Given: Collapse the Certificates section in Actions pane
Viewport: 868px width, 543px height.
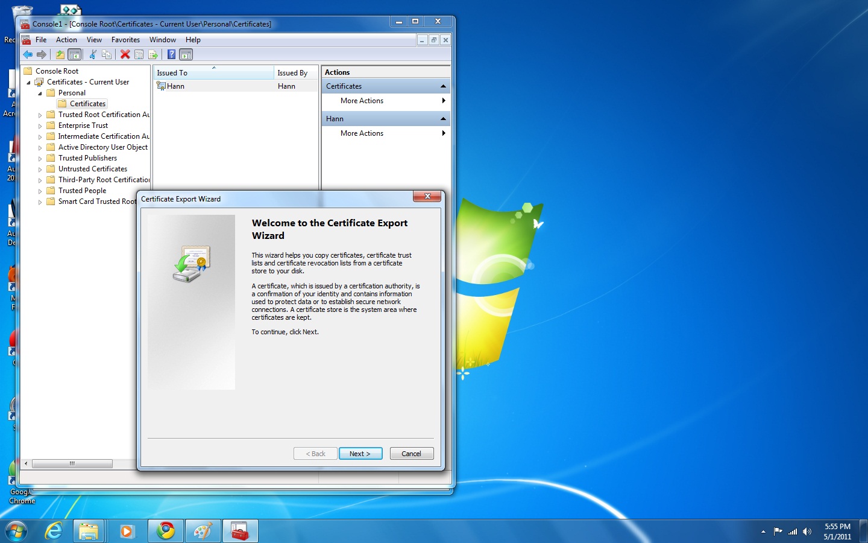Looking at the screenshot, I should [443, 86].
